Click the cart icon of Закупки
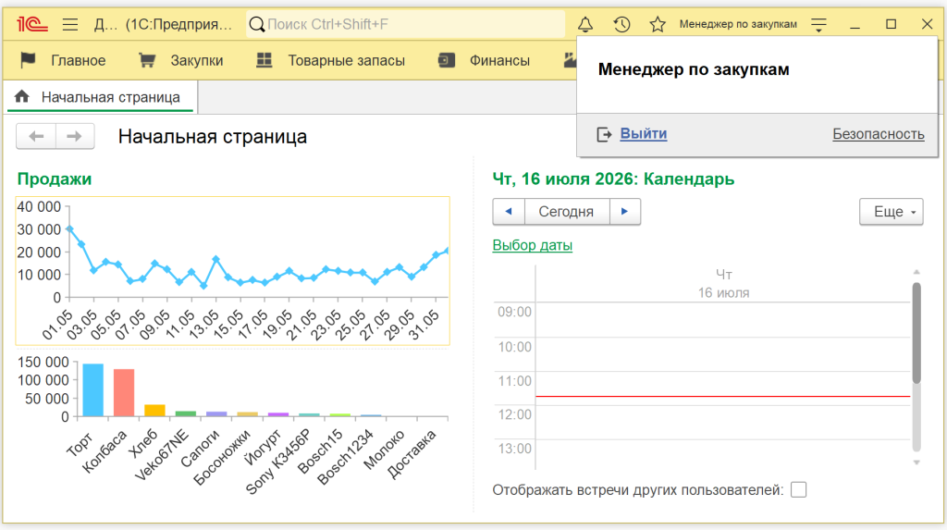The image size is (947, 530). [147, 60]
